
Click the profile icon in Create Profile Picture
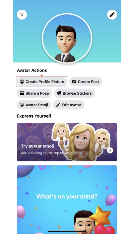pyautogui.click(x=22, y=82)
